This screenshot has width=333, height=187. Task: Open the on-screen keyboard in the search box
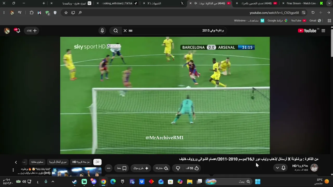(x=131, y=31)
